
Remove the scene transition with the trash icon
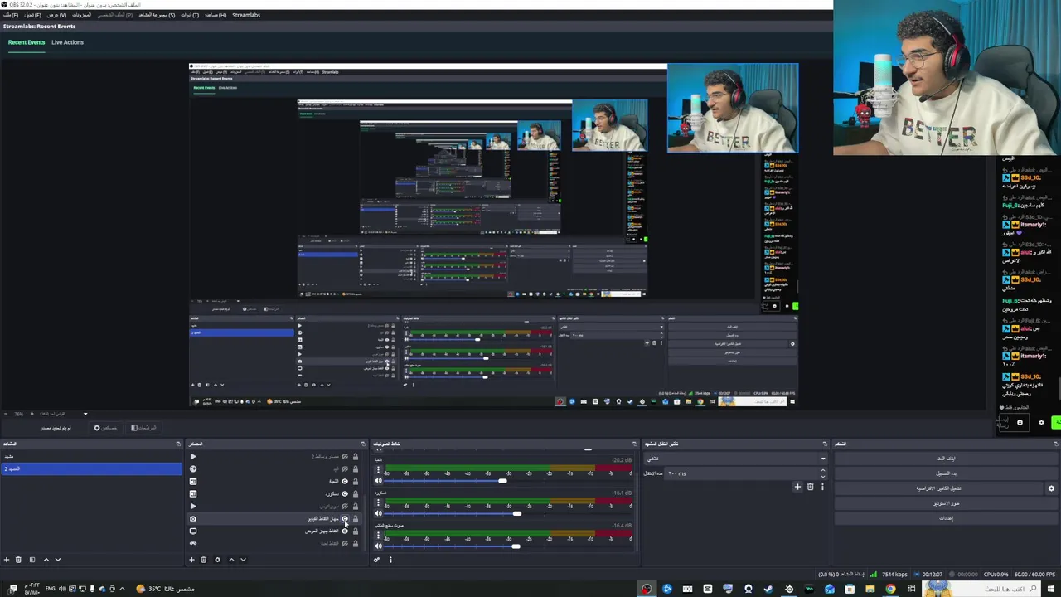[x=811, y=487]
